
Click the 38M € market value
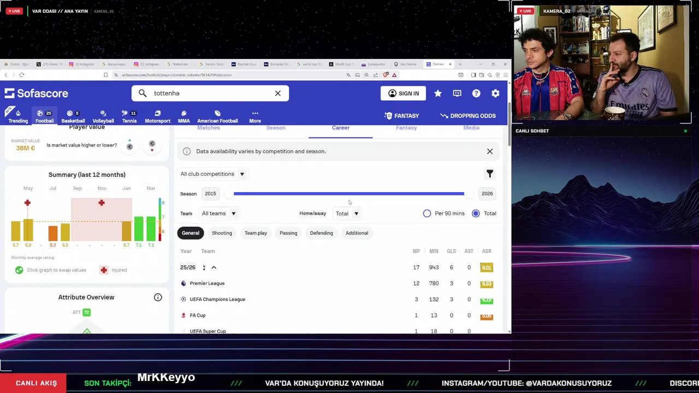26,148
